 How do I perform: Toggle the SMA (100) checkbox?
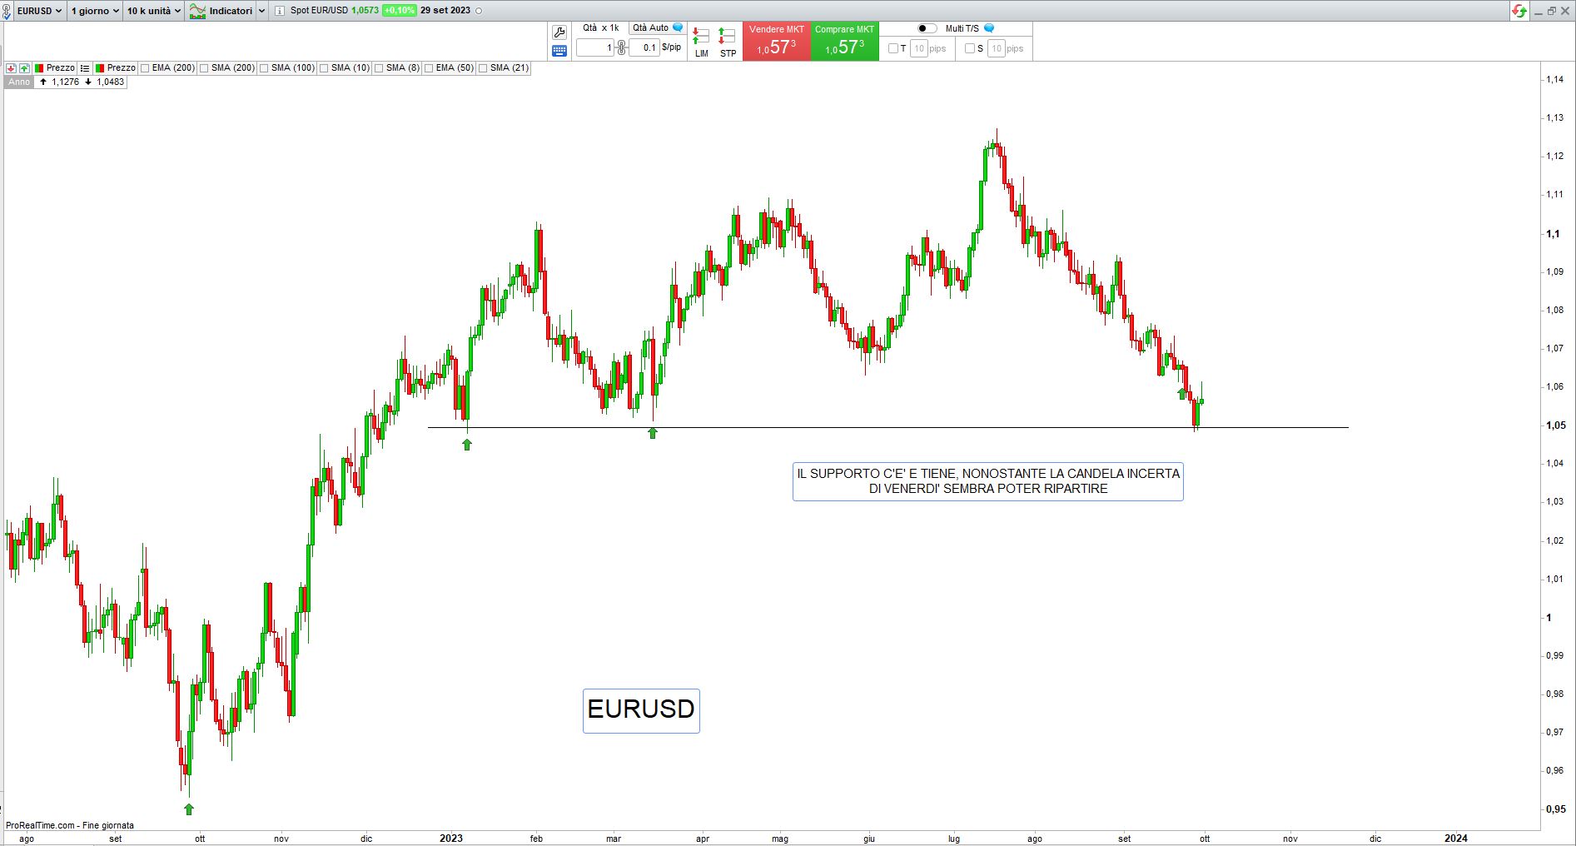(x=264, y=68)
